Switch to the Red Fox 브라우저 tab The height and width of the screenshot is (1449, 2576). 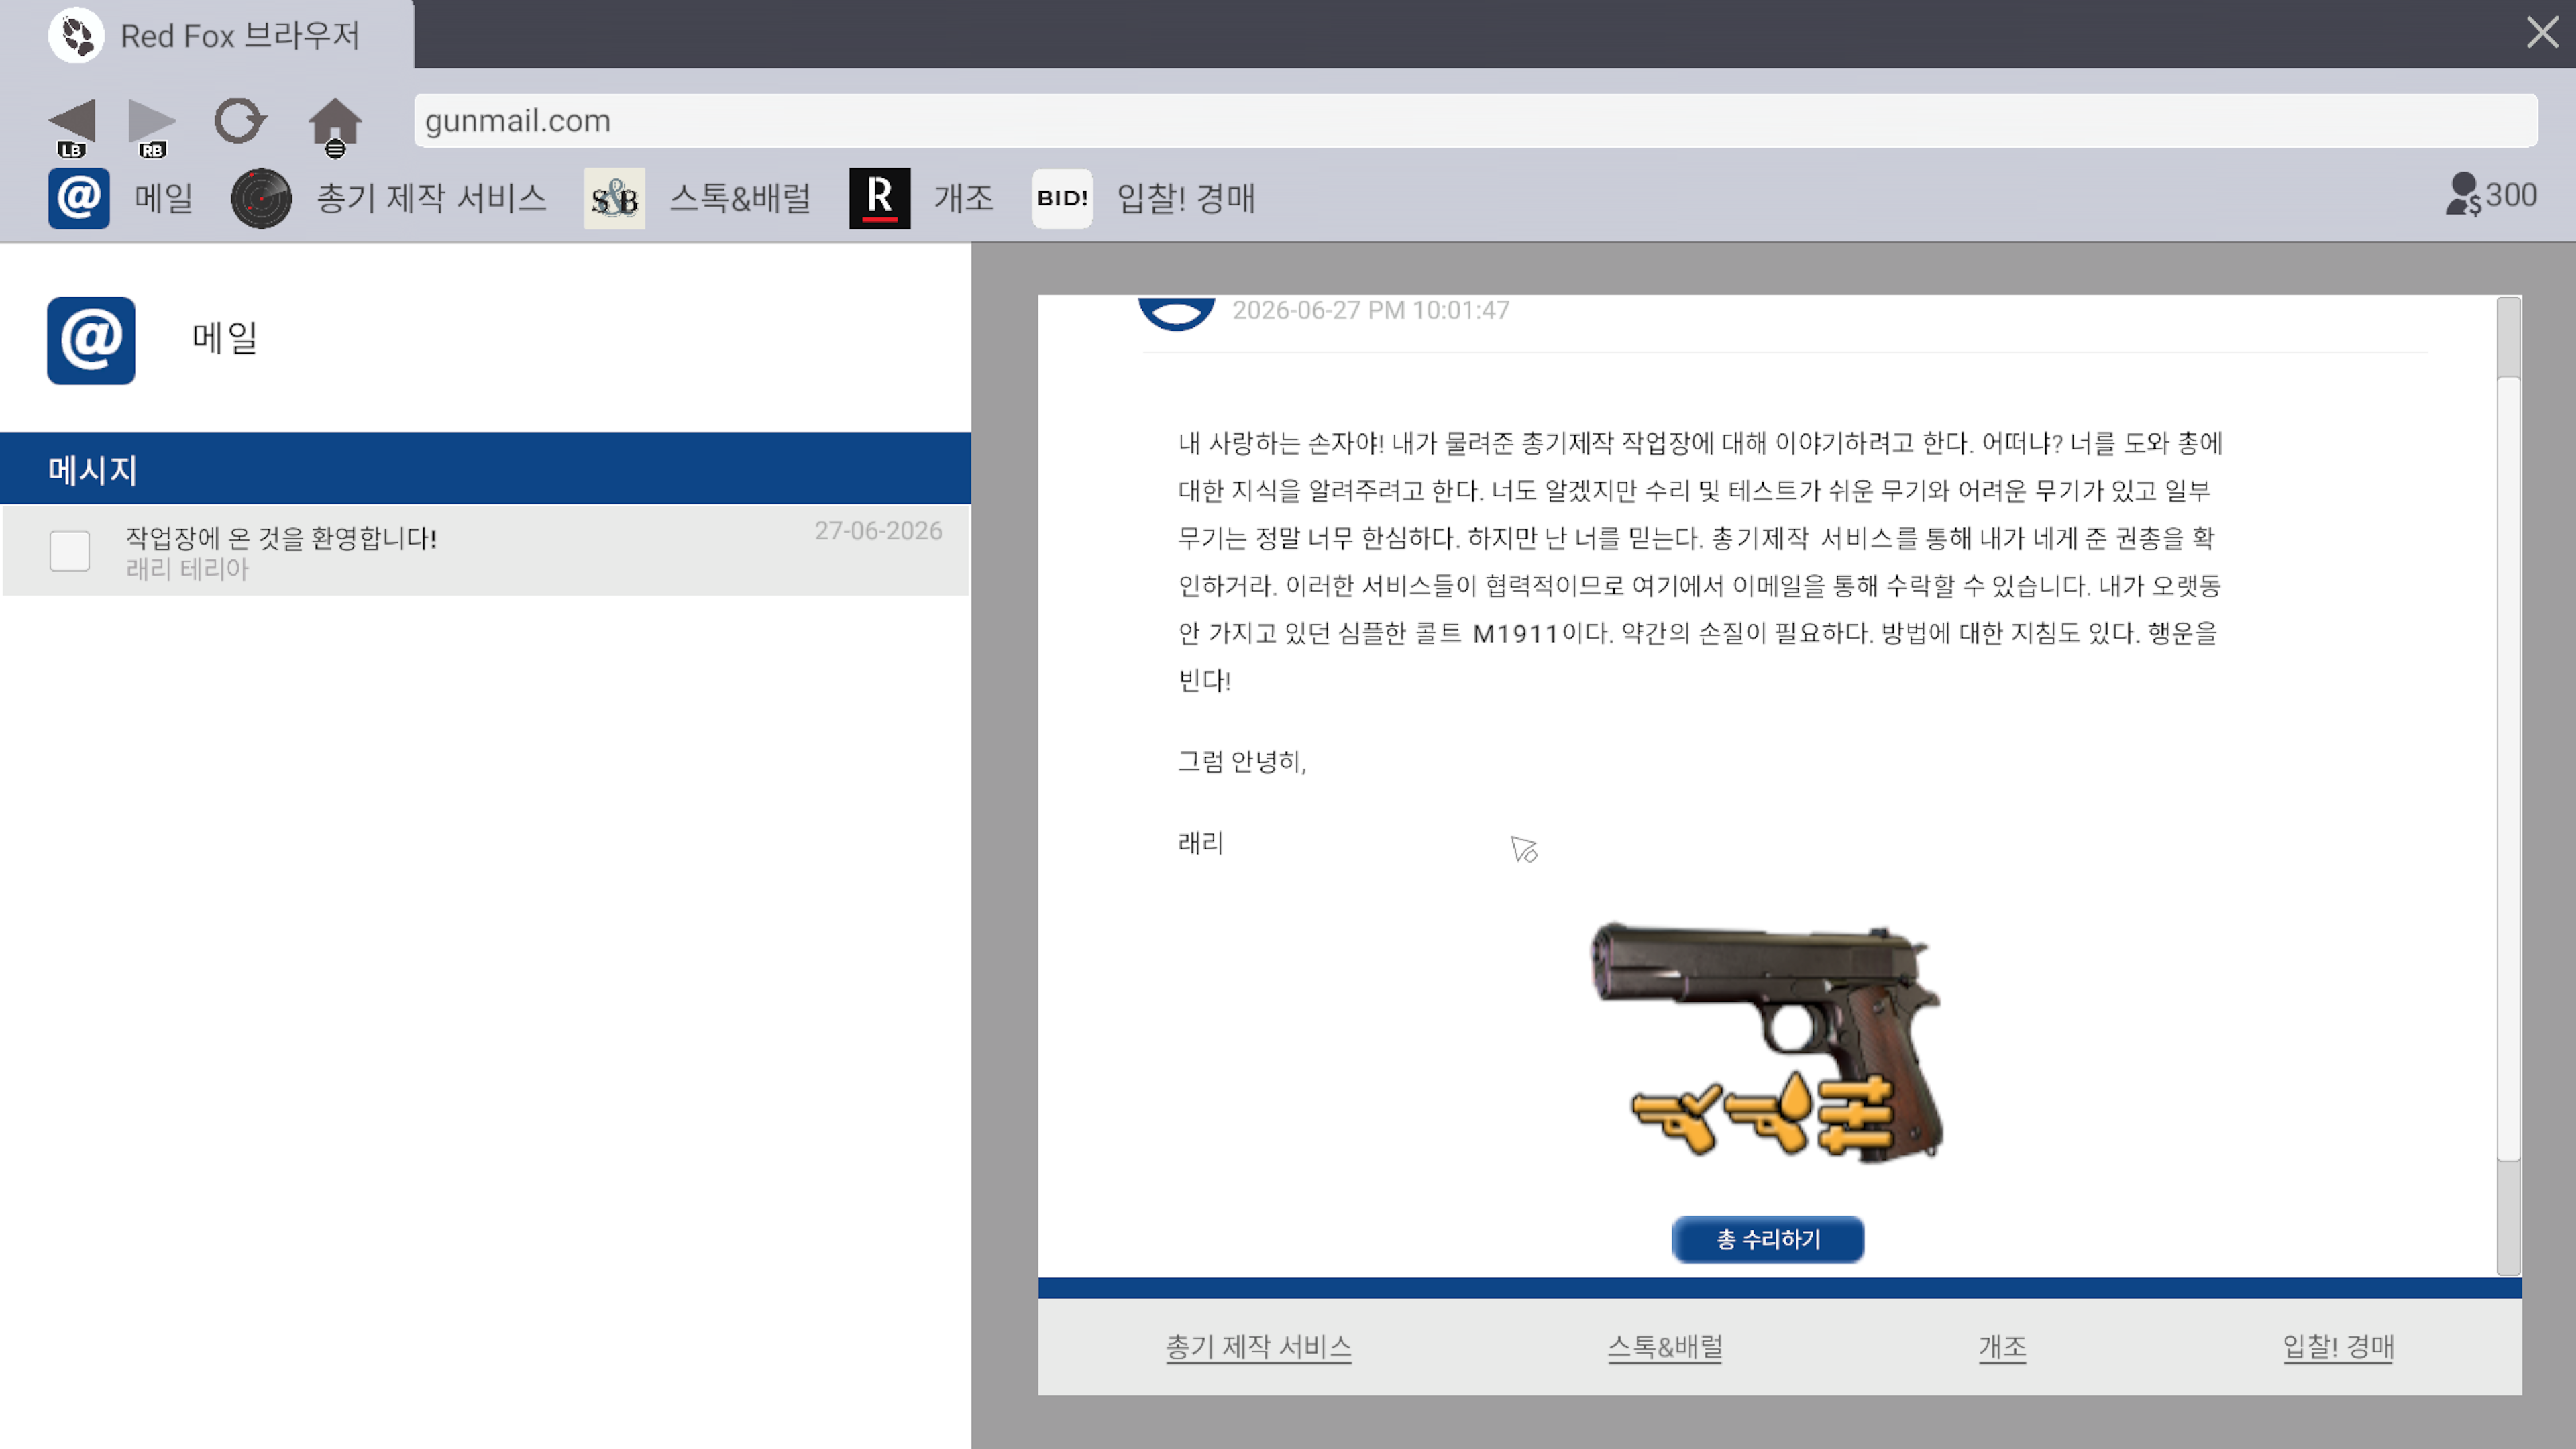(207, 35)
